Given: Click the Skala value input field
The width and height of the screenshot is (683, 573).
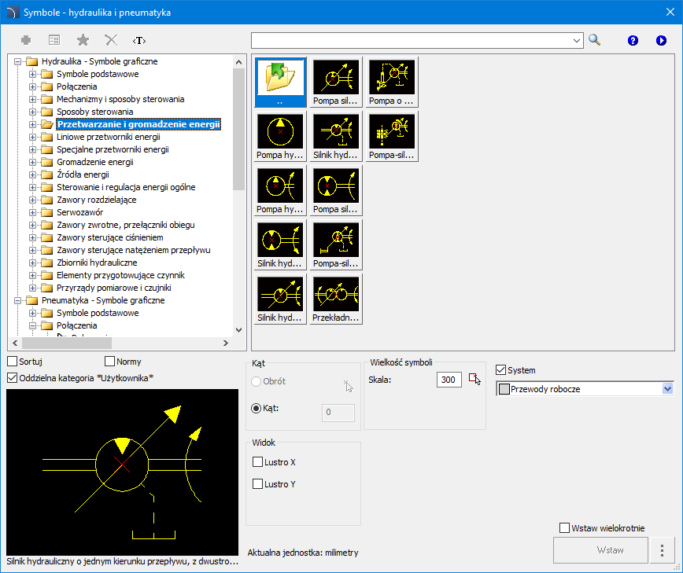Looking at the screenshot, I should tap(449, 380).
